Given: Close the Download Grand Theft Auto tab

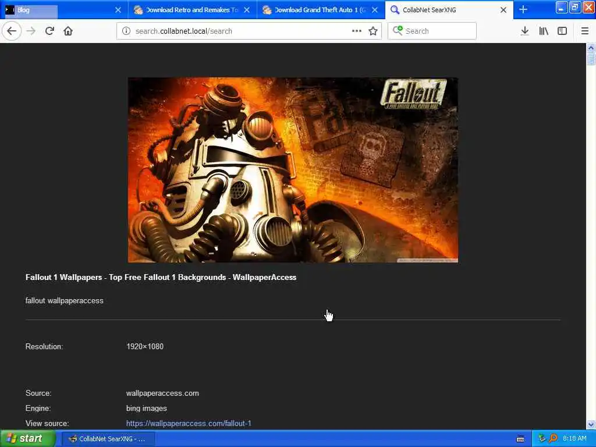Looking at the screenshot, I should coord(375,10).
